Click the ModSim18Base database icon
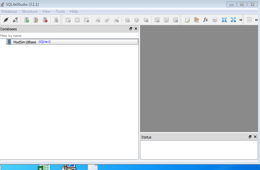The height and width of the screenshot is (170, 260). [9, 42]
